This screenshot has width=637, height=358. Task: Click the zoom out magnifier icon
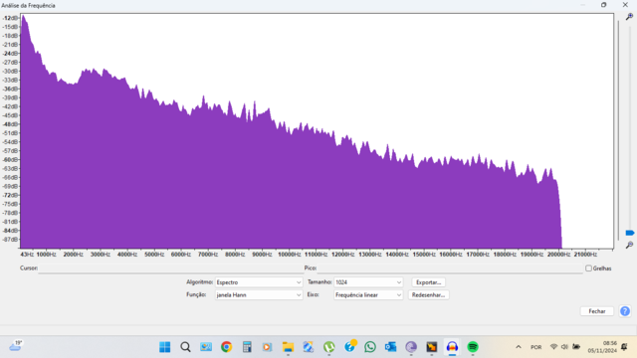[x=629, y=245]
